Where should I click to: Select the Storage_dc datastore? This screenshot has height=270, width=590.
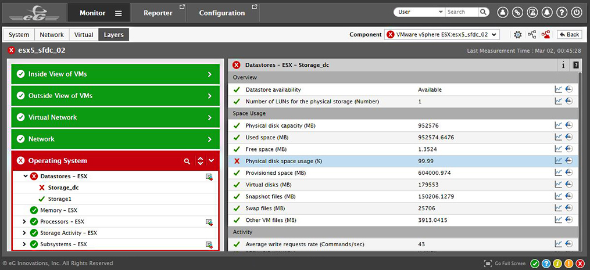pyautogui.click(x=63, y=188)
